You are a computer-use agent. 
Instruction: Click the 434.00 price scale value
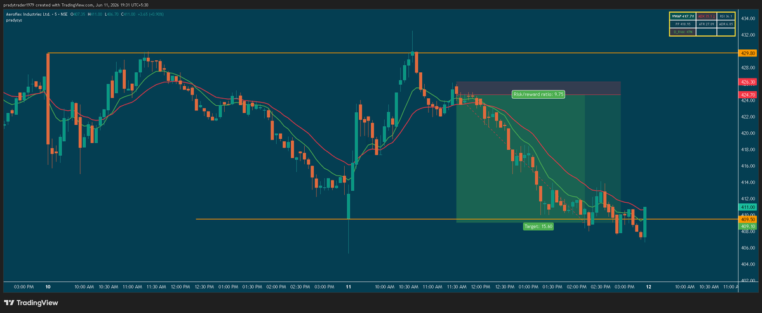pyautogui.click(x=747, y=18)
